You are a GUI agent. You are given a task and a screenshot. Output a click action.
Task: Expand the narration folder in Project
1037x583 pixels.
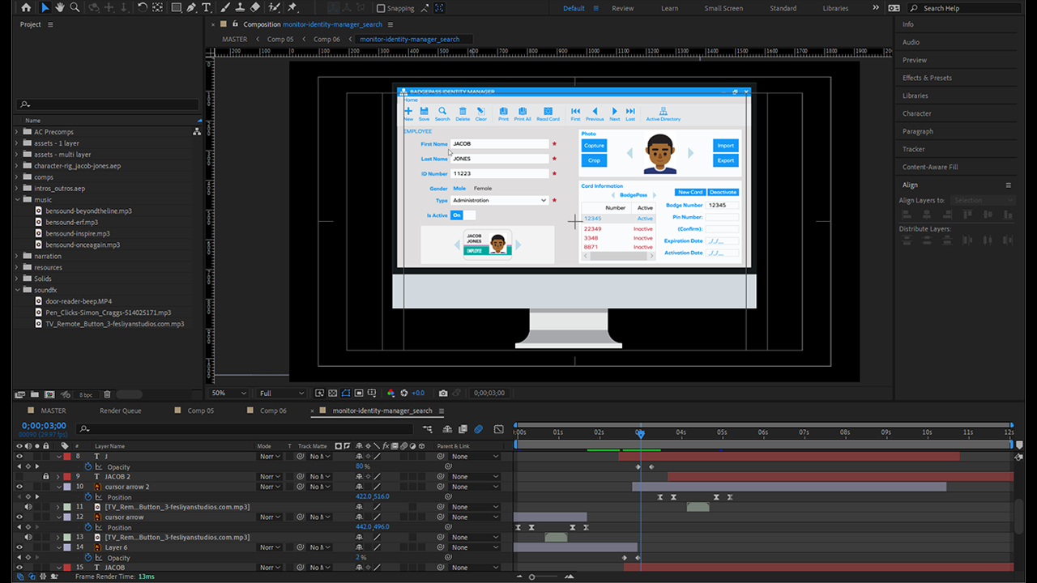pyautogui.click(x=17, y=256)
